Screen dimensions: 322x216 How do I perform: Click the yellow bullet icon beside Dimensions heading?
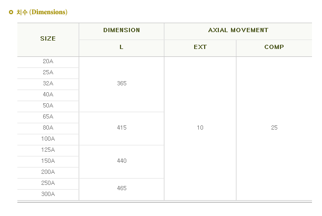(x=11, y=12)
